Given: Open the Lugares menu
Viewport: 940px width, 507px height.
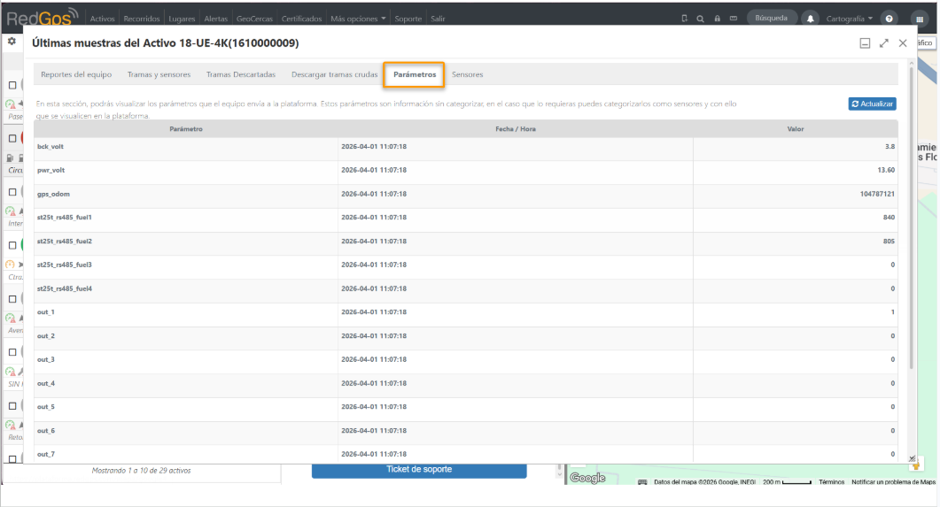Looking at the screenshot, I should click(x=182, y=19).
